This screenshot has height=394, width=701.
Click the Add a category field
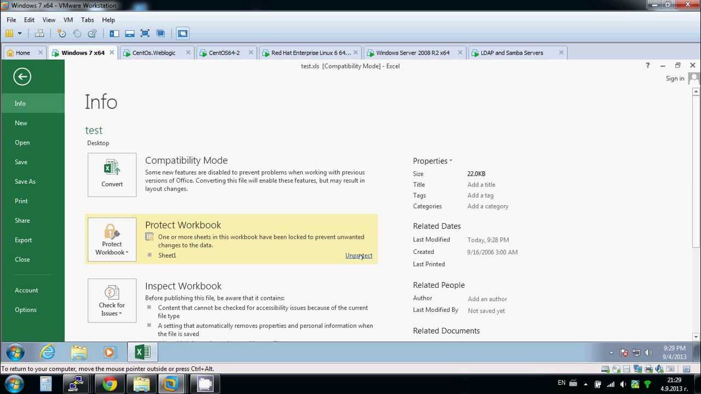click(x=488, y=206)
